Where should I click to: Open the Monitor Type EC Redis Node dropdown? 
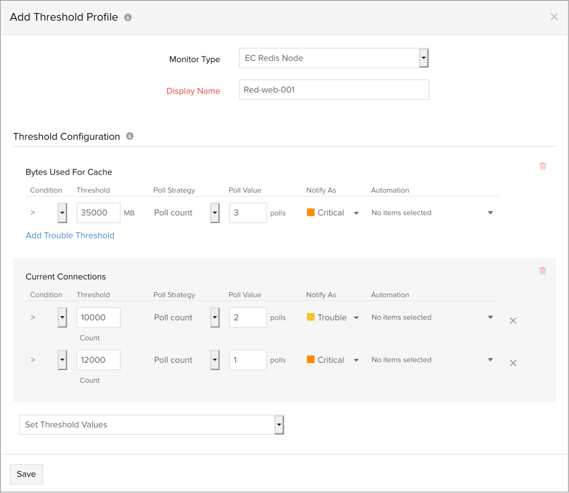[423, 58]
